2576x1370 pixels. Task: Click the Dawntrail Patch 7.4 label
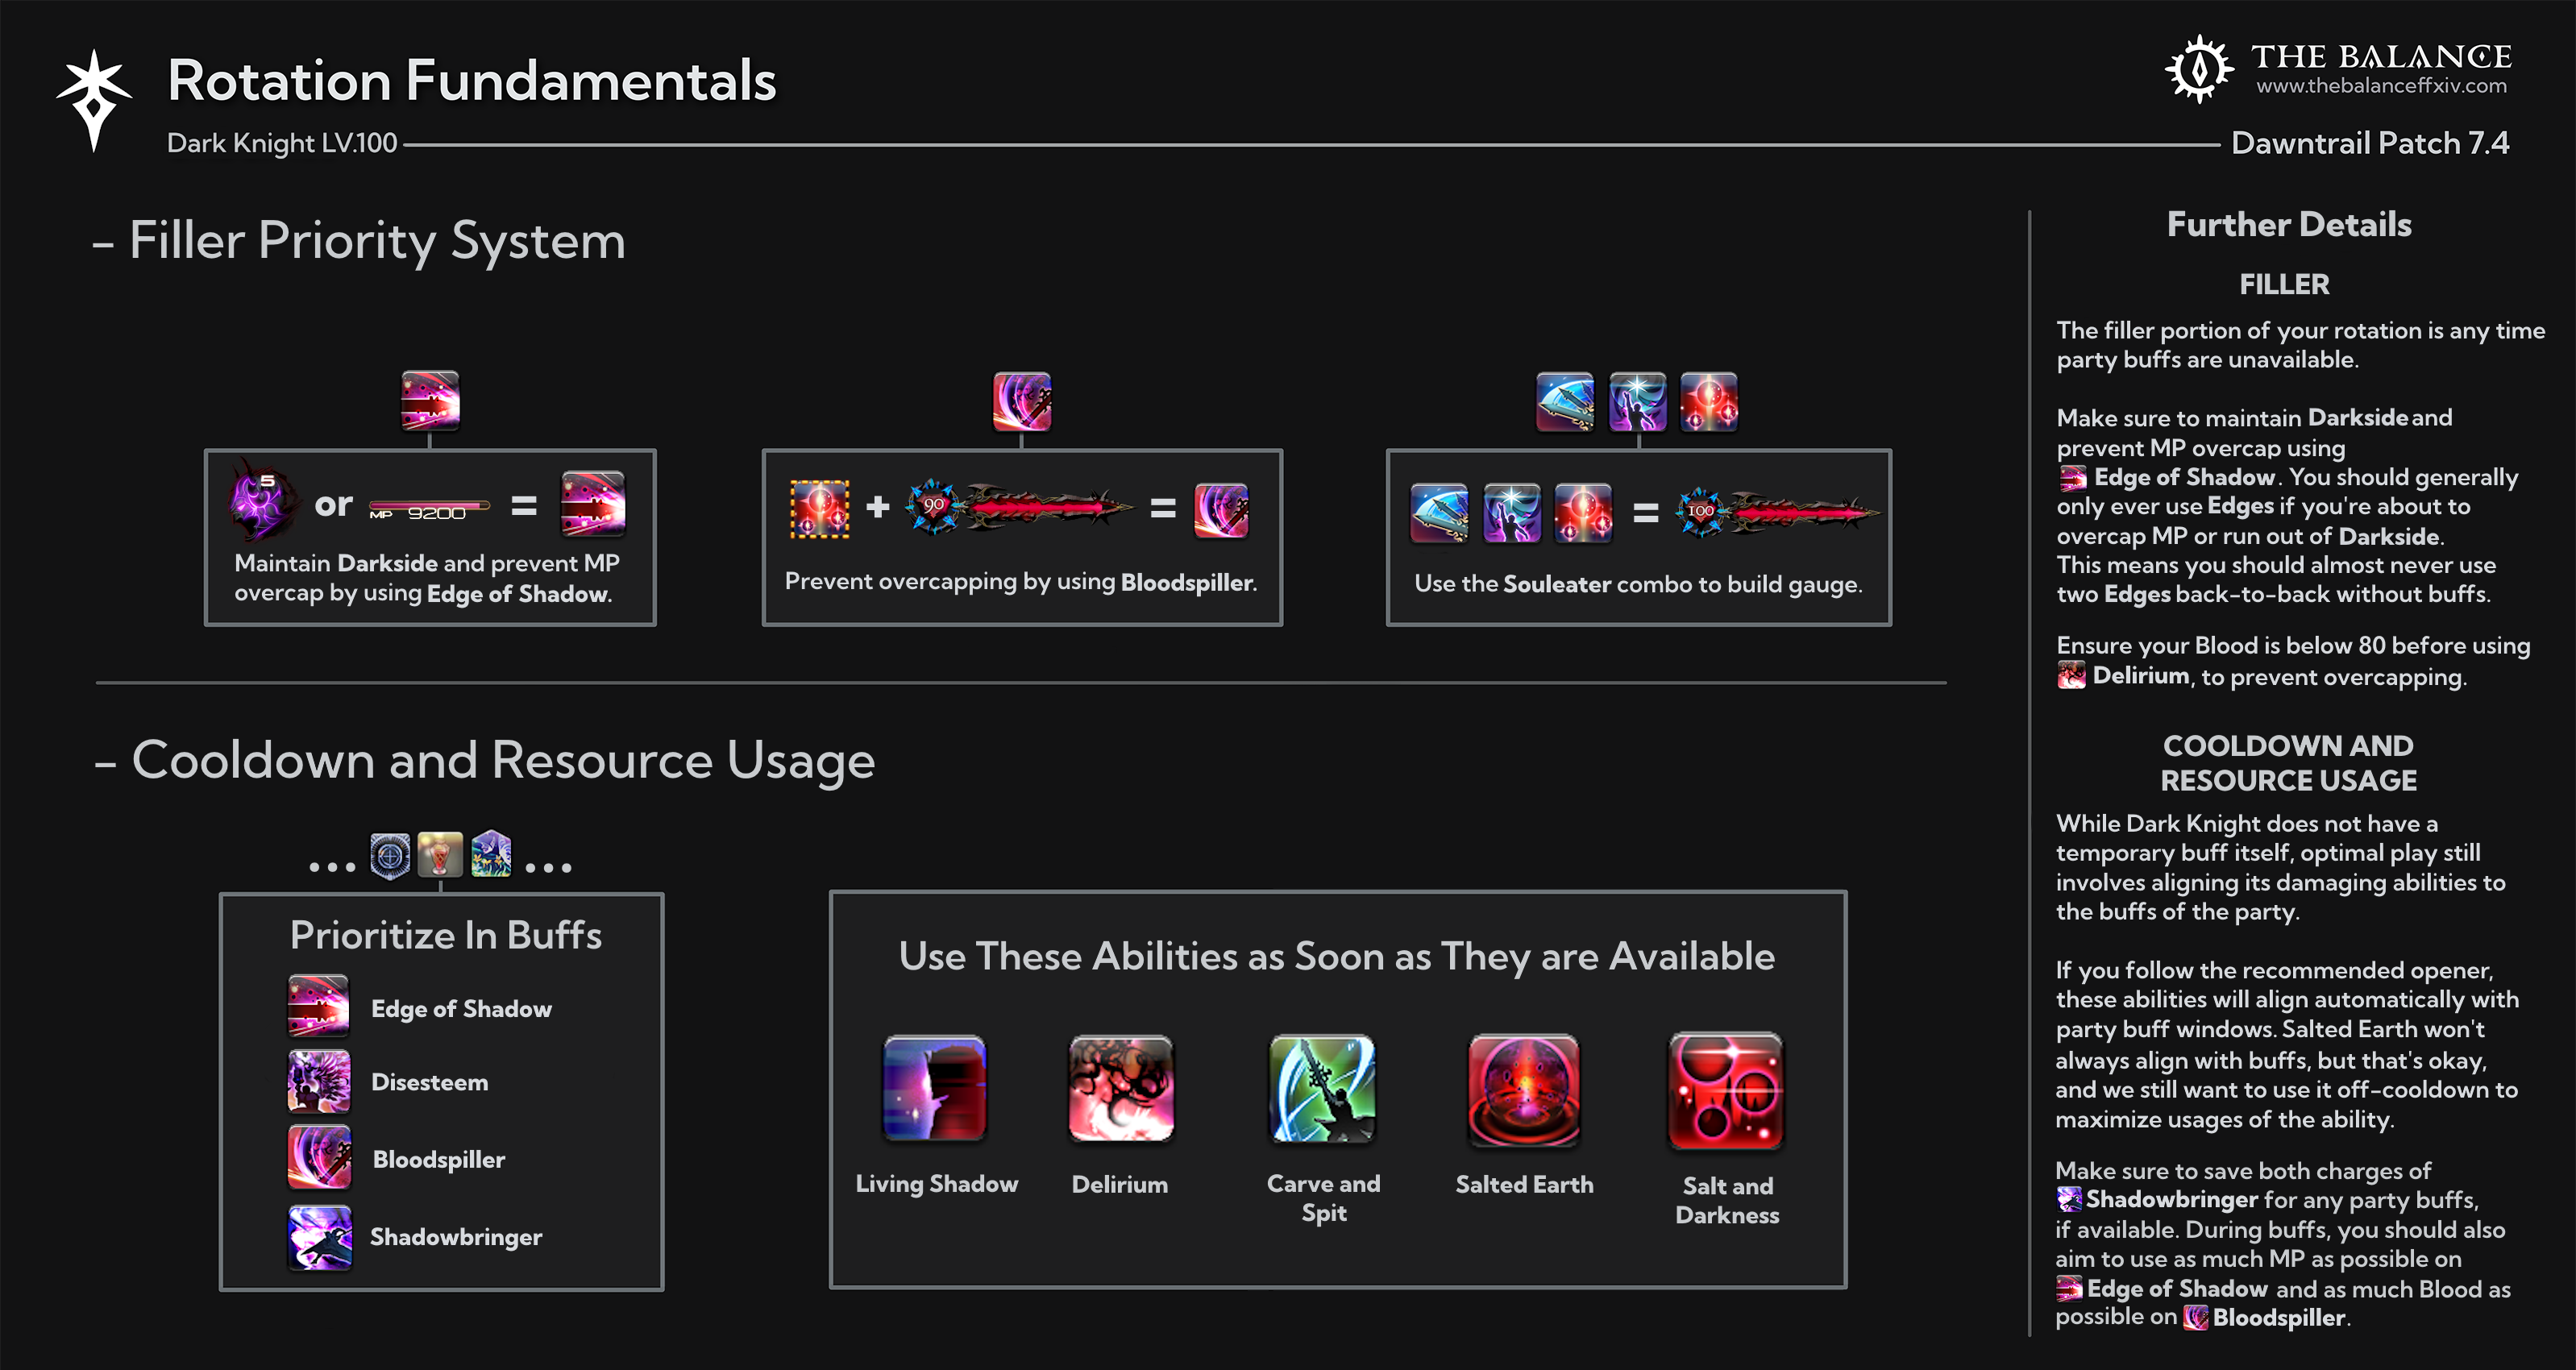pyautogui.click(x=2369, y=143)
